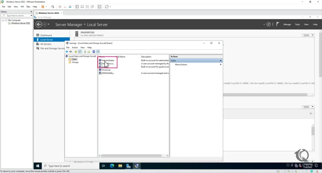The height and width of the screenshot is (173, 322).
Task: Close the Library panel
Action: [31, 12]
